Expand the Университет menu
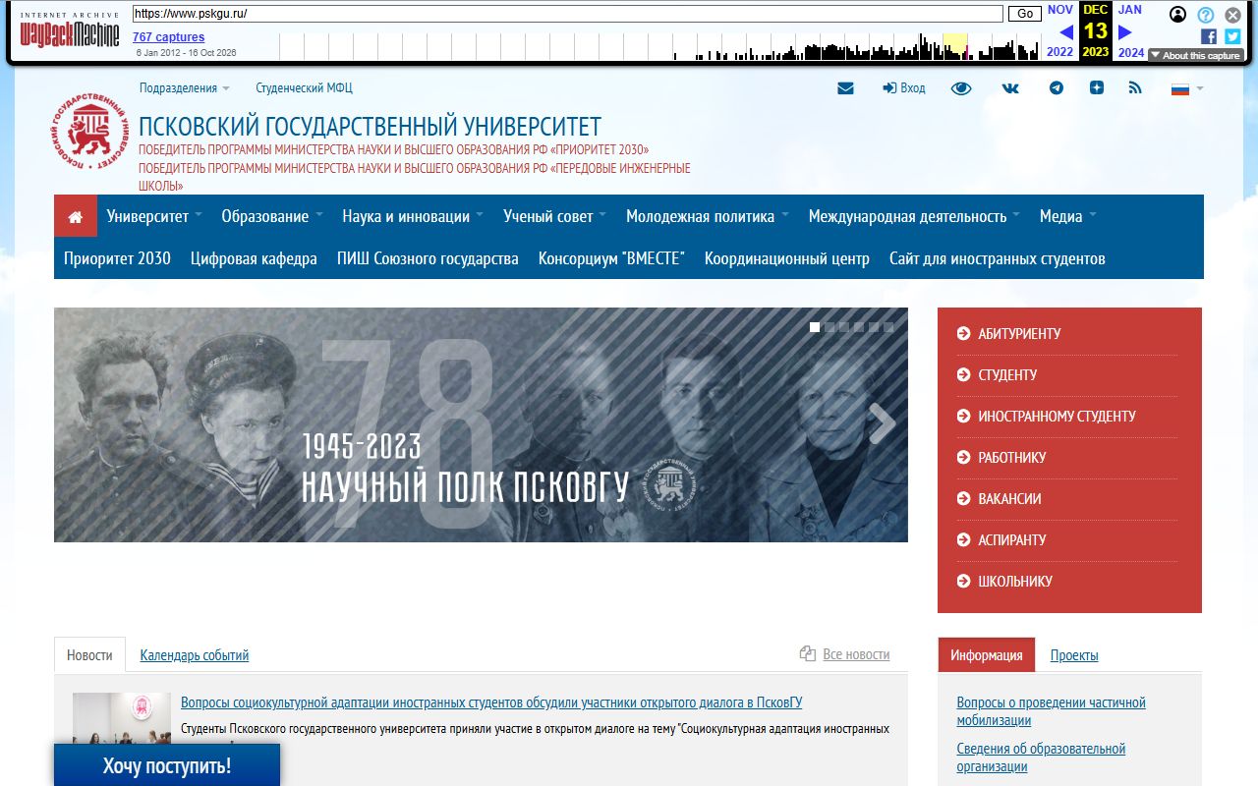Image resolution: width=1258 pixels, height=786 pixels. [x=154, y=216]
